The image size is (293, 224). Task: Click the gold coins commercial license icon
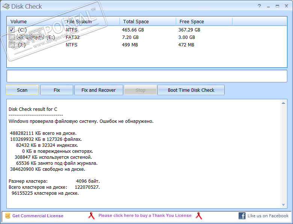pyautogui.click(x=8, y=215)
